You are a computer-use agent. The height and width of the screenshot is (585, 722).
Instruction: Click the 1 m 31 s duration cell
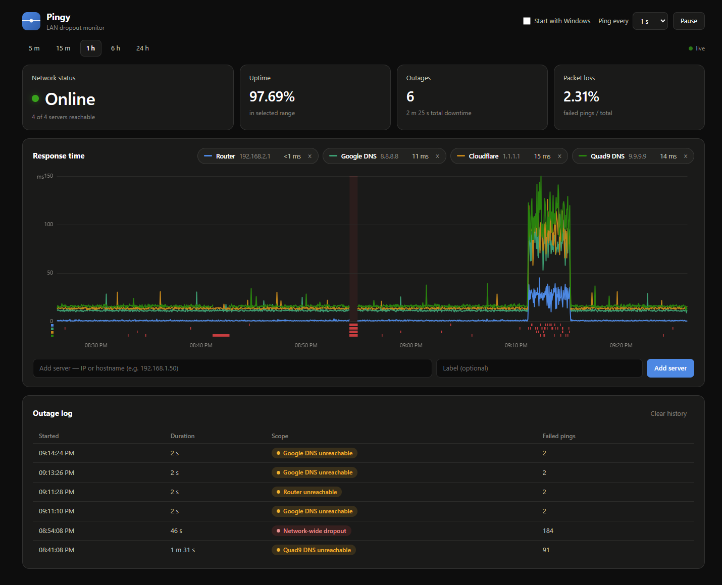[x=183, y=550]
